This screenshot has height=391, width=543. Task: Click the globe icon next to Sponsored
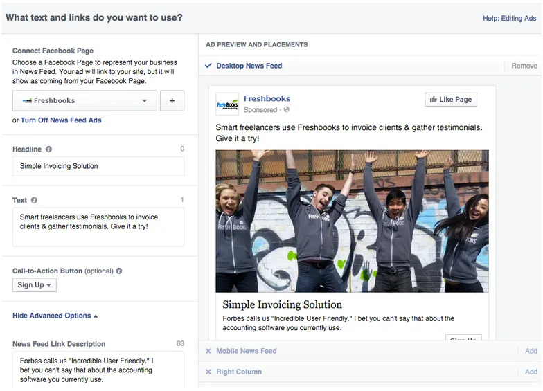287,110
